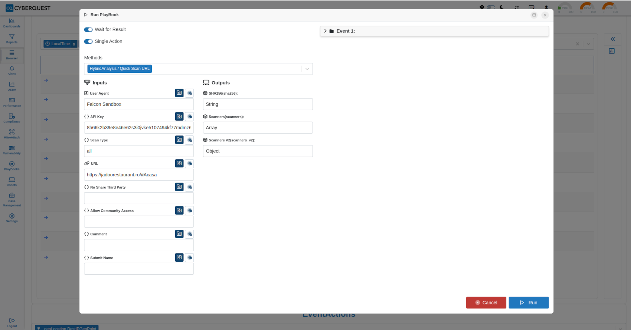This screenshot has width=631, height=330.
Task: Open Alerts in the sidebar
Action: coord(12,71)
